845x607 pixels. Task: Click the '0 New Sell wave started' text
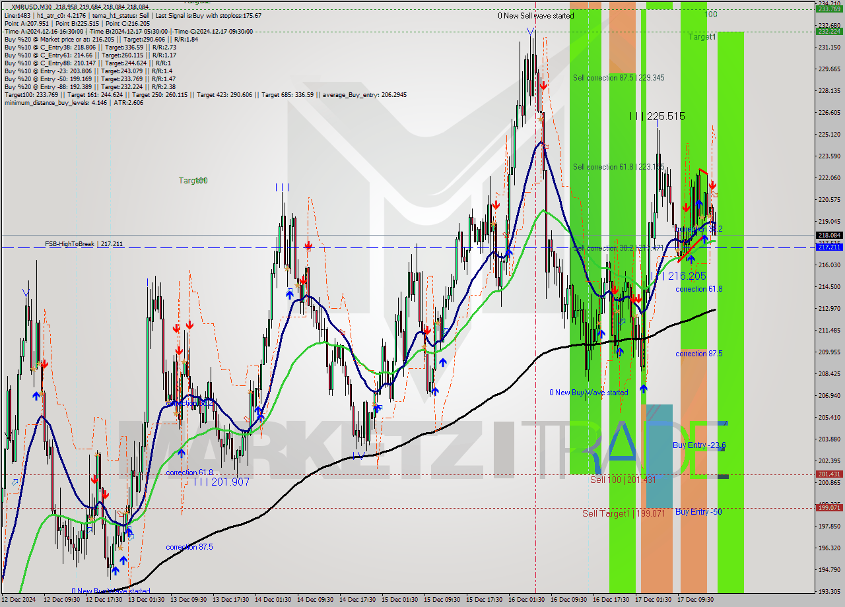pyautogui.click(x=535, y=16)
